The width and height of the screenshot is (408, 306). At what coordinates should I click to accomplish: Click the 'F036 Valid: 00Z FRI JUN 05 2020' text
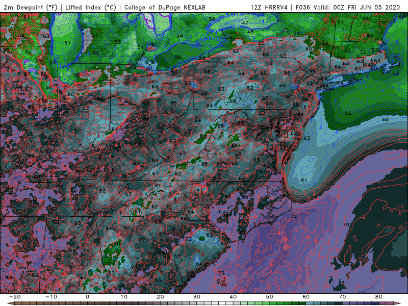click(x=348, y=7)
